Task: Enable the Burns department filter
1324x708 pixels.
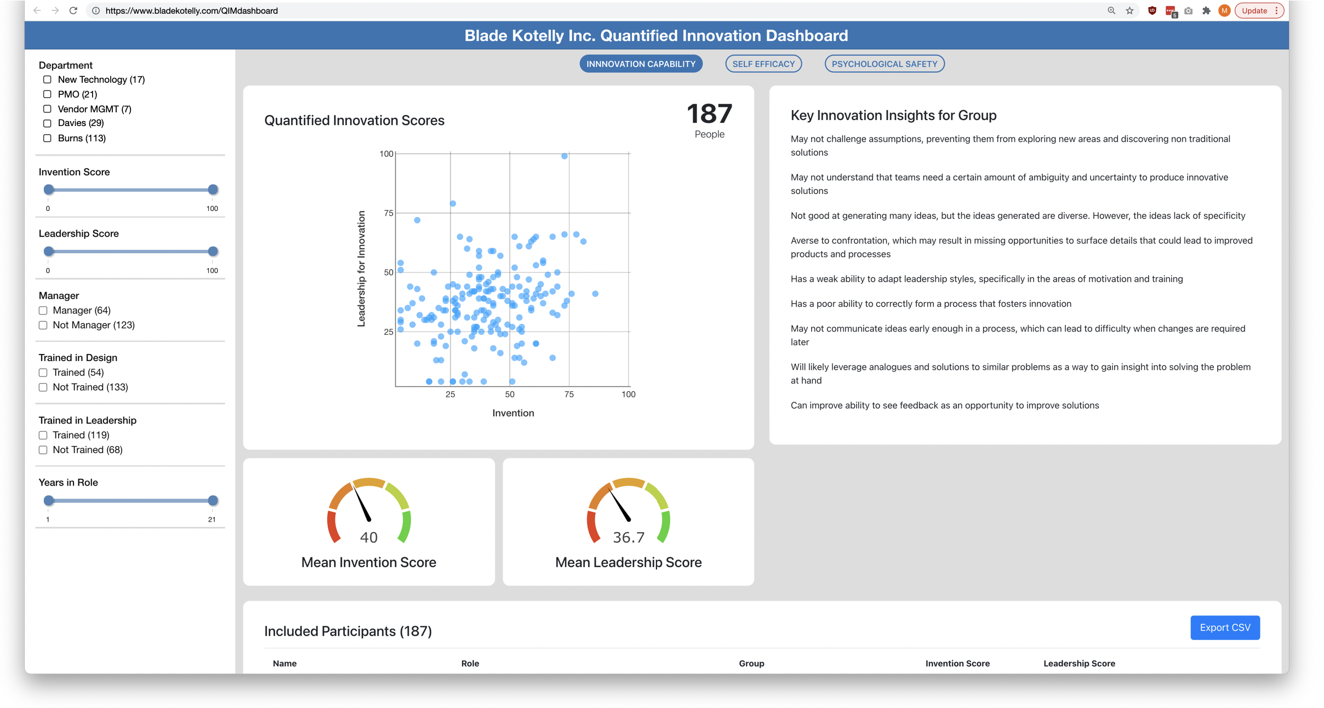Action: [47, 138]
